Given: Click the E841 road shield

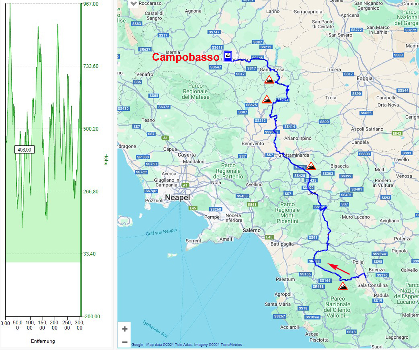Looking at the screenshot, I should point(252,204).
